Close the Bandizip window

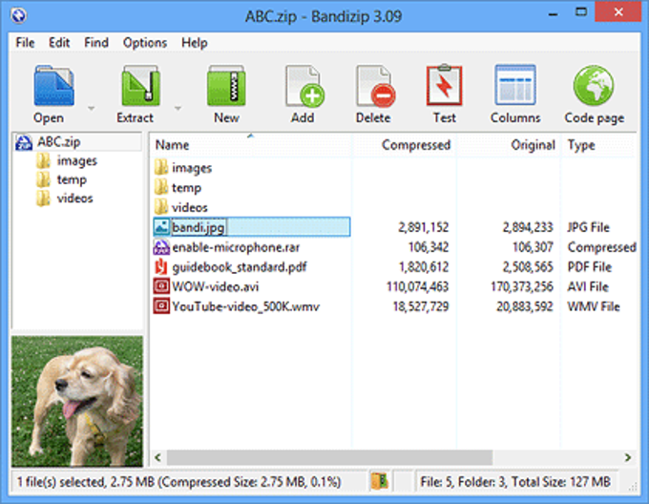(x=618, y=12)
